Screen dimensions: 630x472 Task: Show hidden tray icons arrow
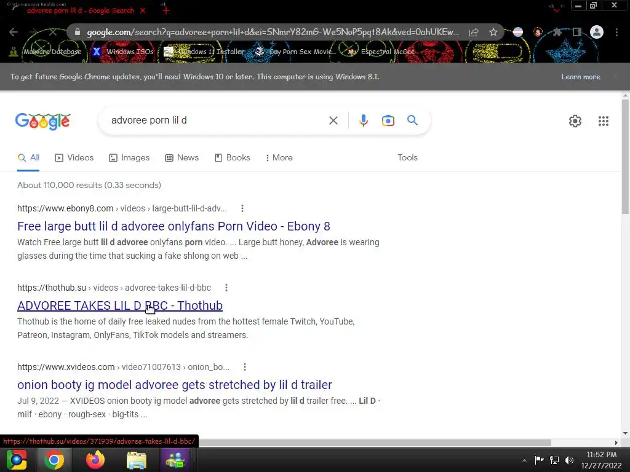tap(524, 460)
